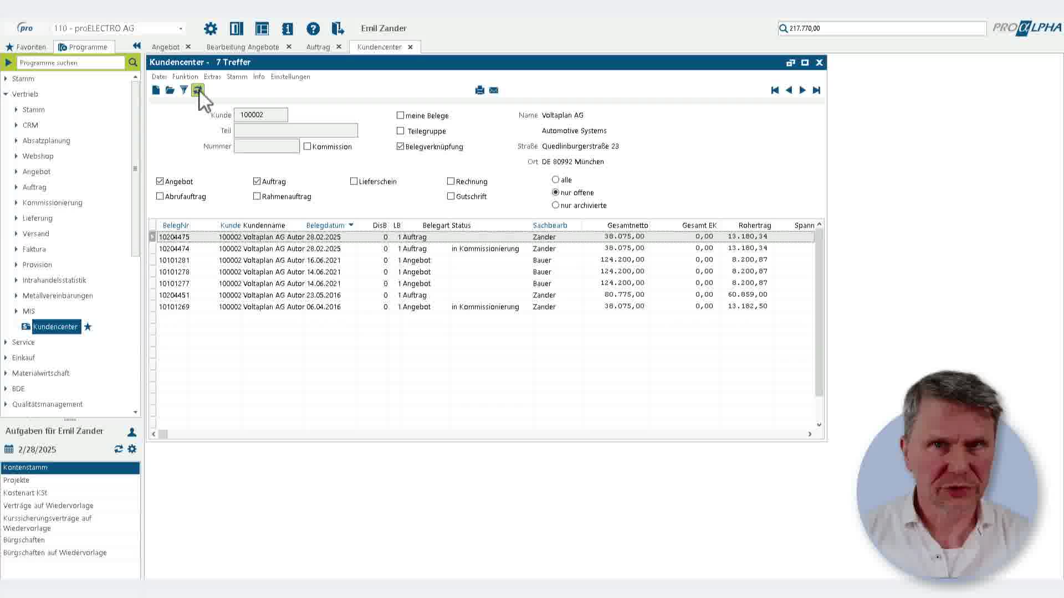Switch to the Bearbeitung Angebote tab
The image size is (1064, 598).
pos(243,47)
